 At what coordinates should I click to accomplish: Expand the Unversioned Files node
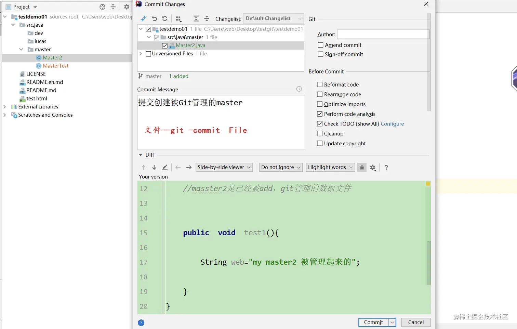[141, 54]
